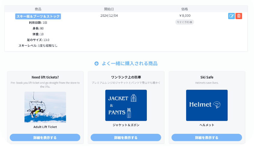The width and height of the screenshot is (254, 162).
Task: Click the ジャケット＆ズボン label
Action: tap(126, 125)
